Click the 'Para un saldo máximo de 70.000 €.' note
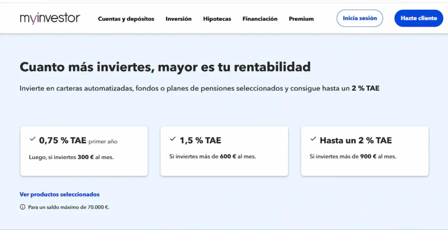 click(69, 207)
